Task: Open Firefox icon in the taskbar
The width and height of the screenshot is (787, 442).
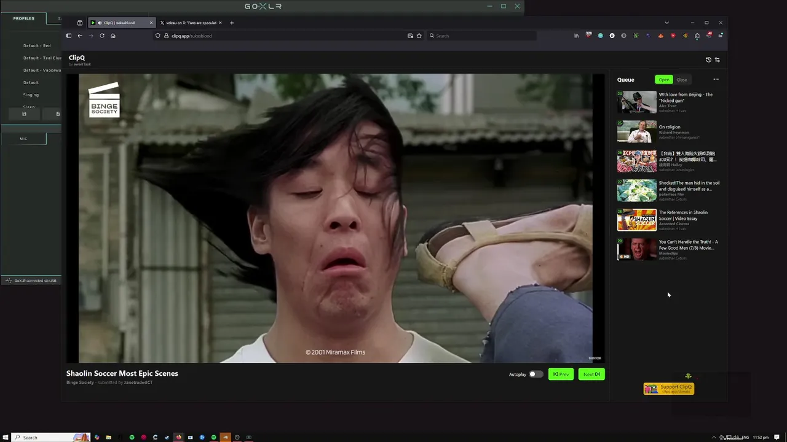Action: 178,437
